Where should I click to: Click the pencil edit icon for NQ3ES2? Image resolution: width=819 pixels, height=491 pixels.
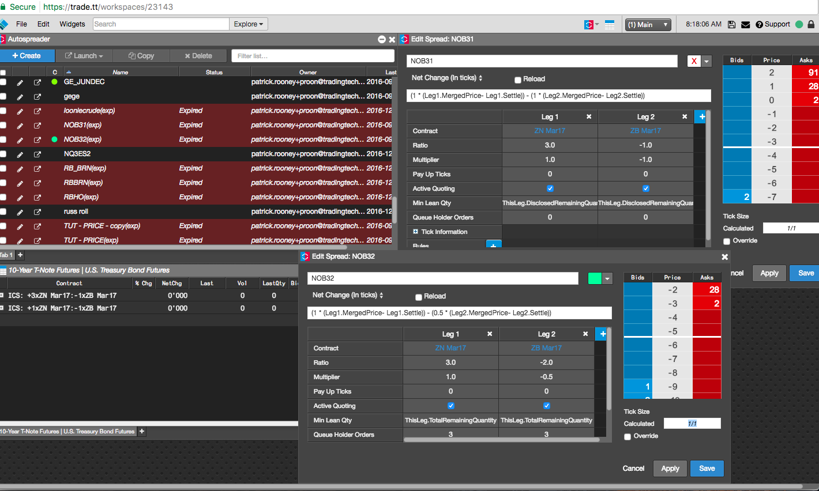[20, 154]
